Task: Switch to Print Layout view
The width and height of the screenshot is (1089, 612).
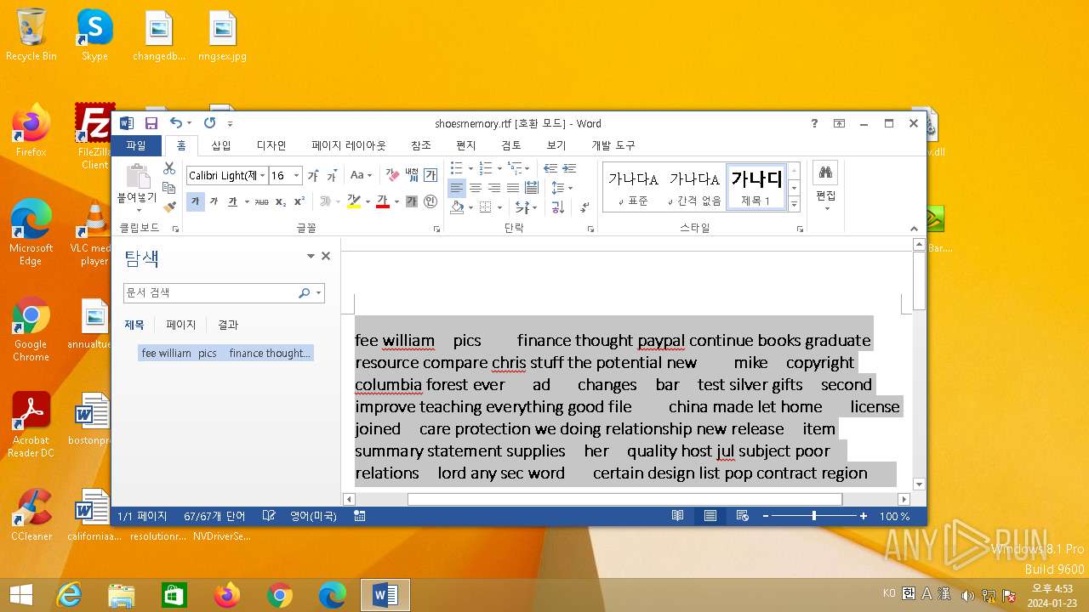Action: [710, 516]
